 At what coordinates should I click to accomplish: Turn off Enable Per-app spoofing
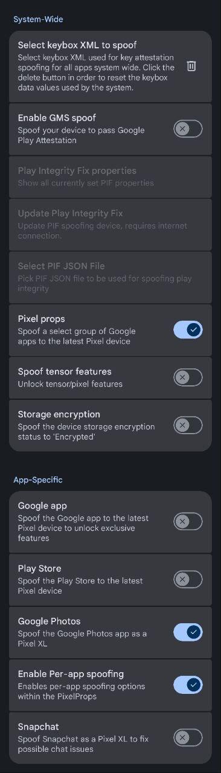tap(188, 685)
